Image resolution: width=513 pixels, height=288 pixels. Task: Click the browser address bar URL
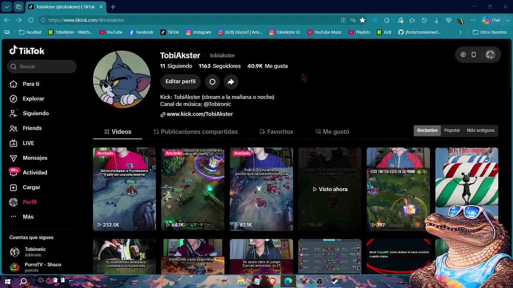86,20
